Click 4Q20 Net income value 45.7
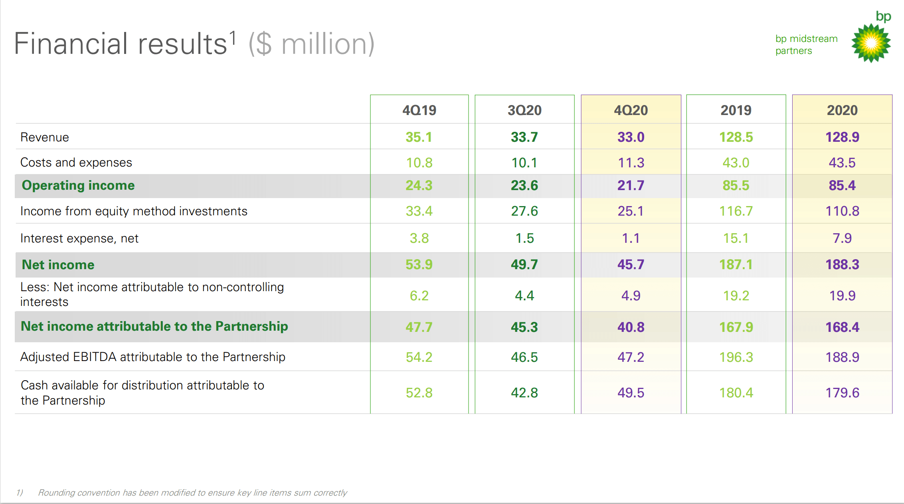 click(x=631, y=265)
